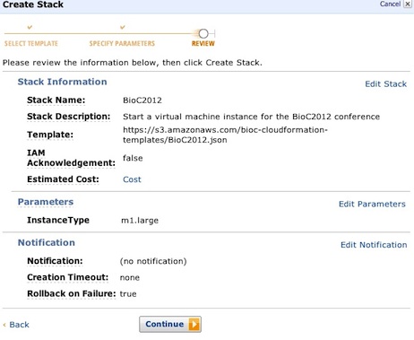Click the m1.large instance type value
Screen dimensions: 414x340
tap(140, 221)
